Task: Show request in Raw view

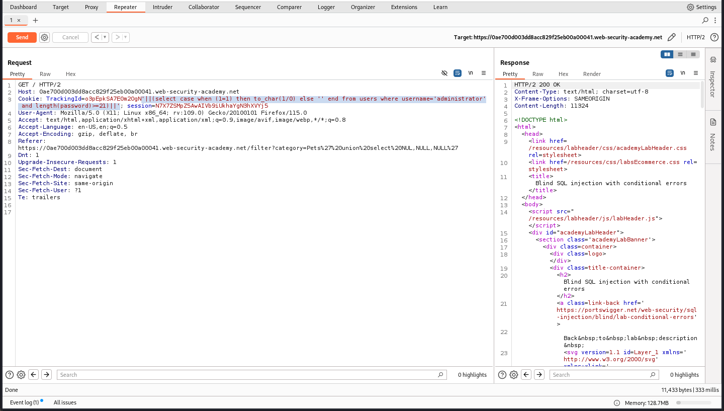Action: coord(45,74)
